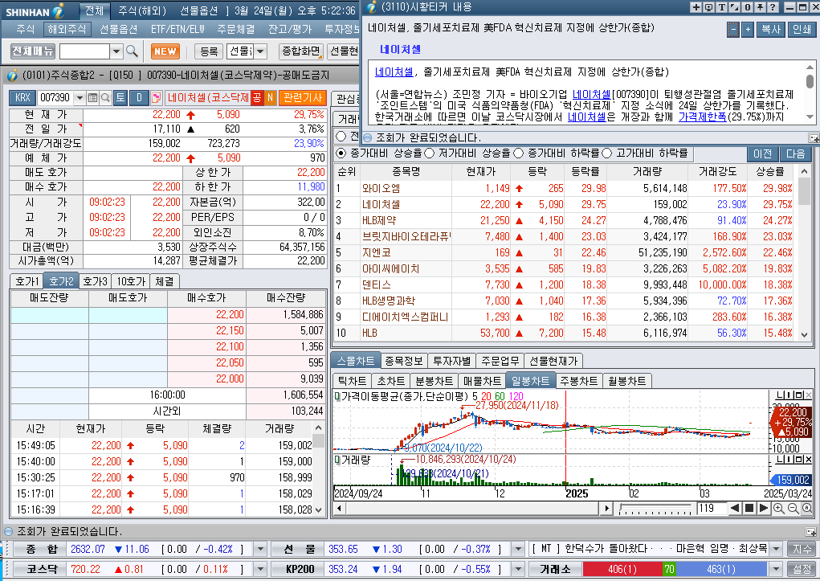Viewport: 820px width, 581px height.
Task: Zoom out chart with minus magnifier
Action: pos(793,508)
